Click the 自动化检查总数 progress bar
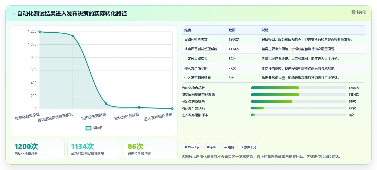 (x=298, y=88)
